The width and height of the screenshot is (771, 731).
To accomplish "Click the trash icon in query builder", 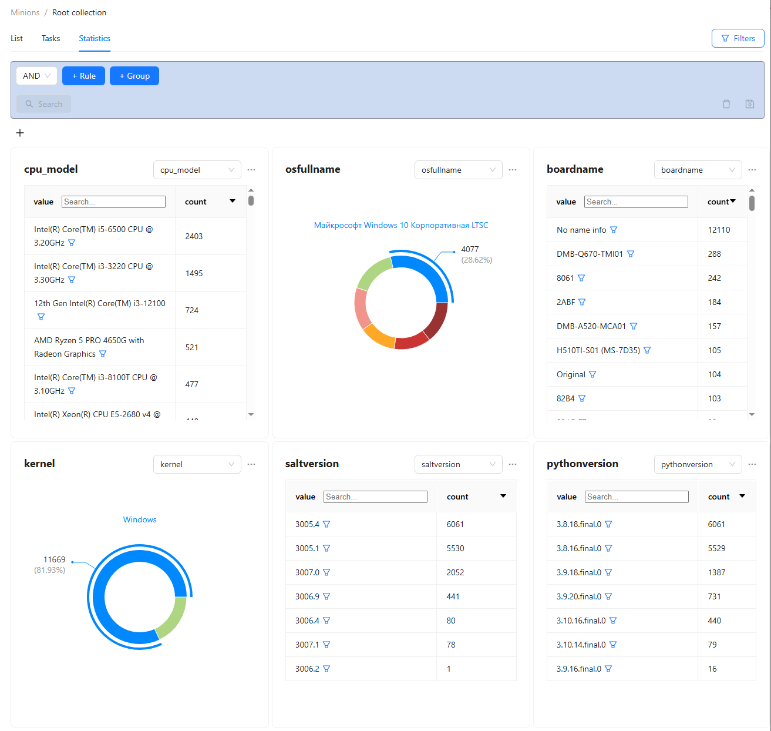I will (x=726, y=104).
